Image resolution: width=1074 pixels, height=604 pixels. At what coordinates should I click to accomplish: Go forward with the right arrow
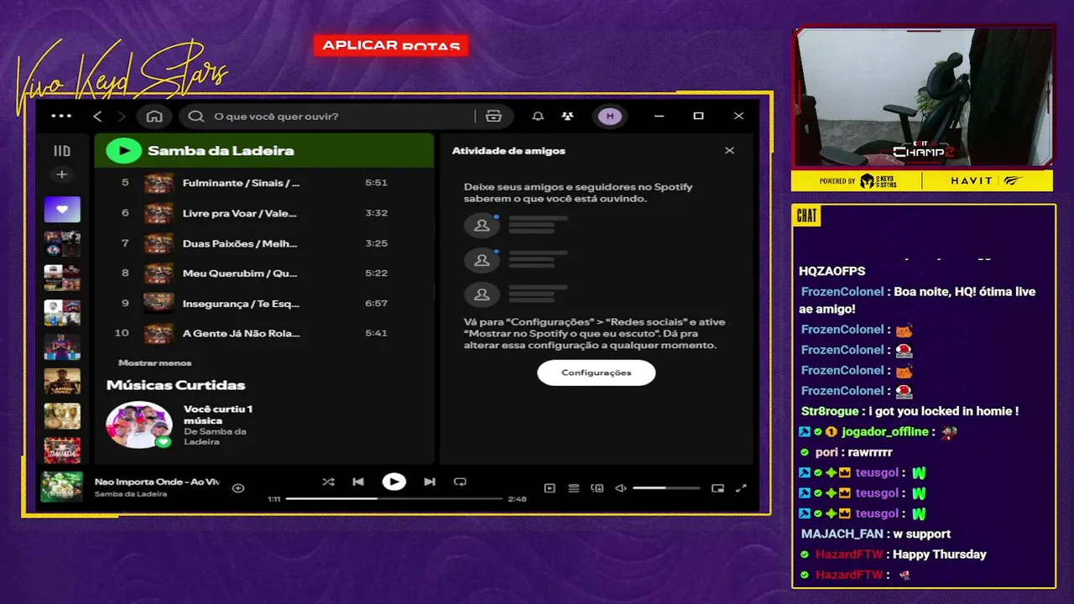[x=122, y=116]
